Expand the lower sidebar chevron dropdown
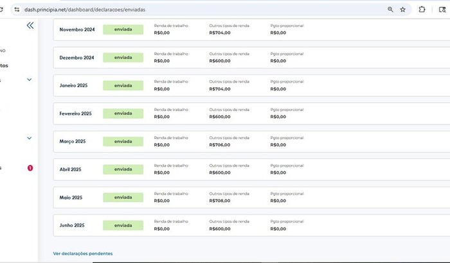Screen dimensions: 450x263 click(x=30, y=138)
